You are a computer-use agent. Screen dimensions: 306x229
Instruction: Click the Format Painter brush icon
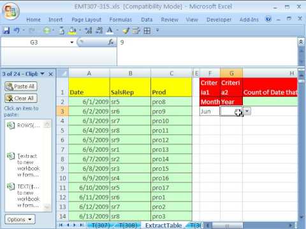[x=126, y=31]
